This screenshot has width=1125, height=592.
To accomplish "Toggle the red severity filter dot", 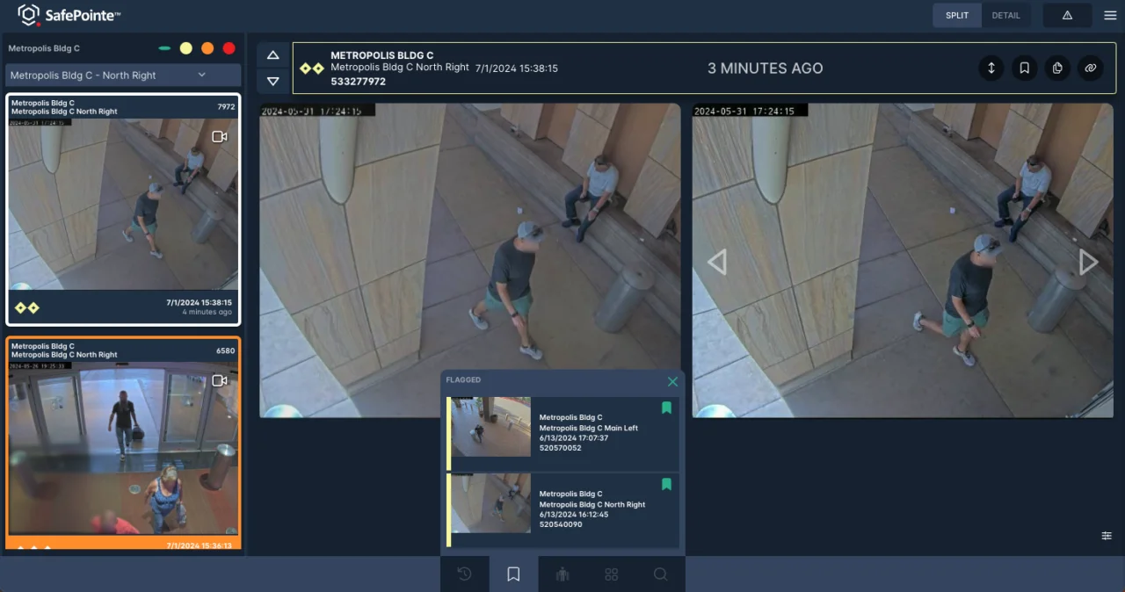I will [229, 48].
